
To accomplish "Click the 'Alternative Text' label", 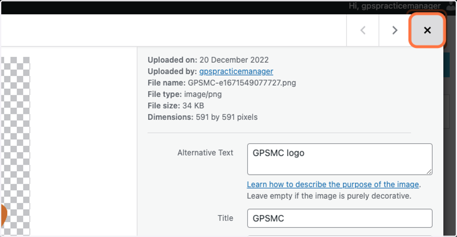I will [x=205, y=153].
